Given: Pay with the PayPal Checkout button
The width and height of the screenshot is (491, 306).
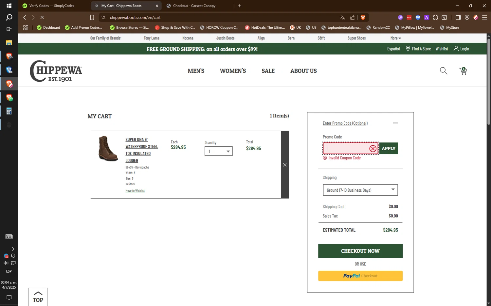Looking at the screenshot, I should click(360, 276).
